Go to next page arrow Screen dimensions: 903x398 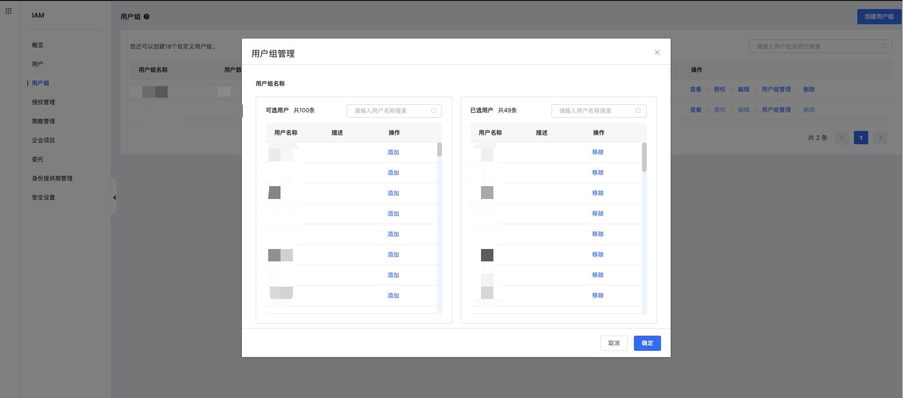click(880, 138)
